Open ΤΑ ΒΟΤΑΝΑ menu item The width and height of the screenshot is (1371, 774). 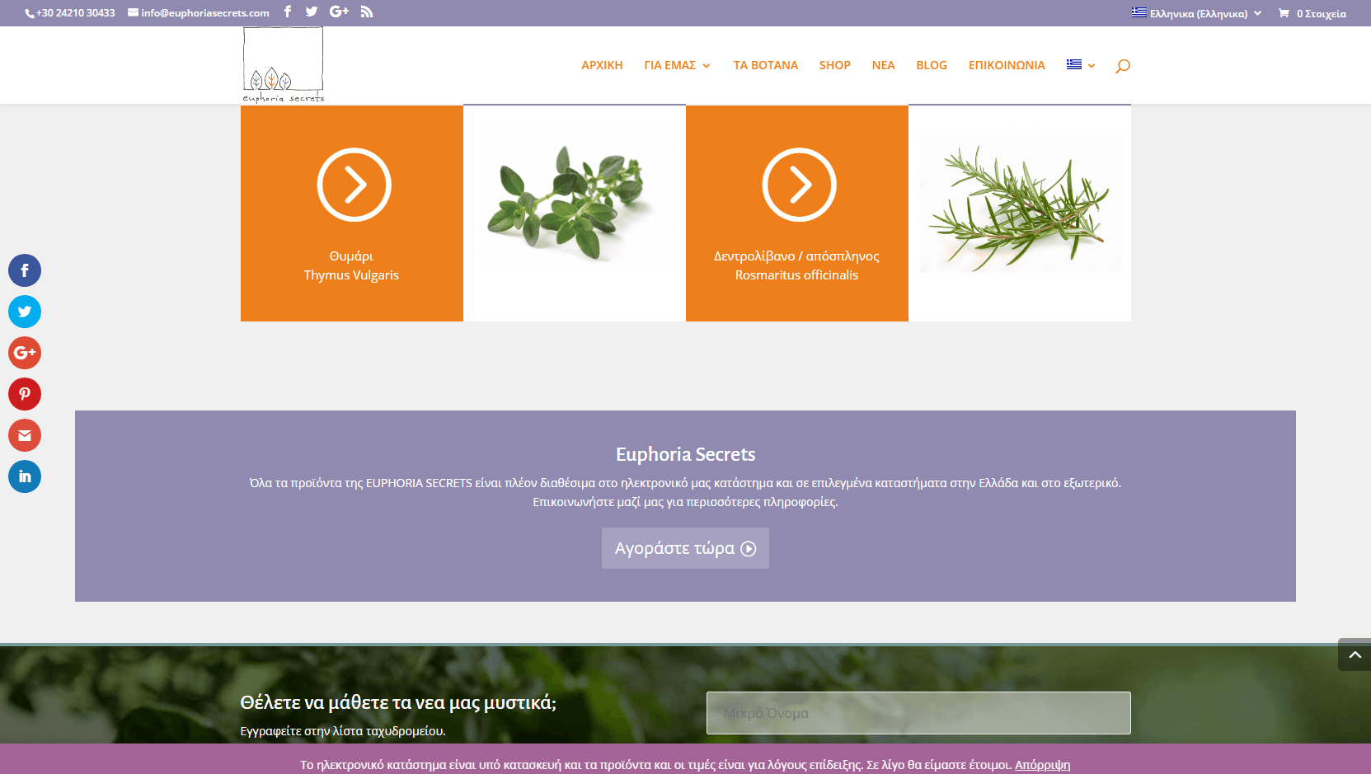(x=766, y=65)
